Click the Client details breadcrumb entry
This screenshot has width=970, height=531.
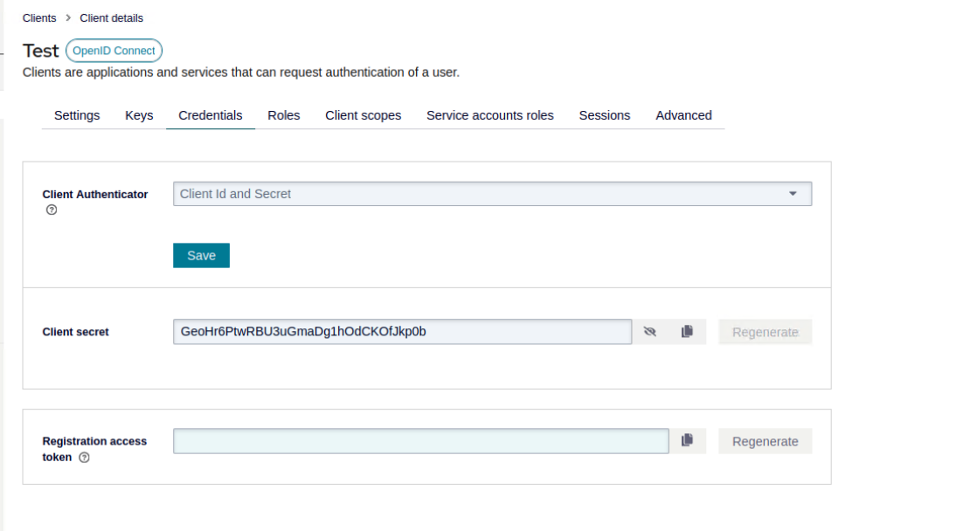coord(111,17)
